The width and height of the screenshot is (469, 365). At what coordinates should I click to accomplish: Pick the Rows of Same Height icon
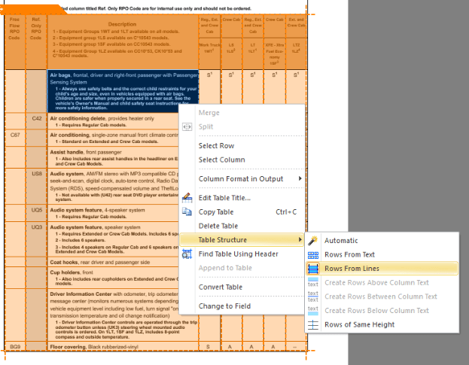pos(313,325)
